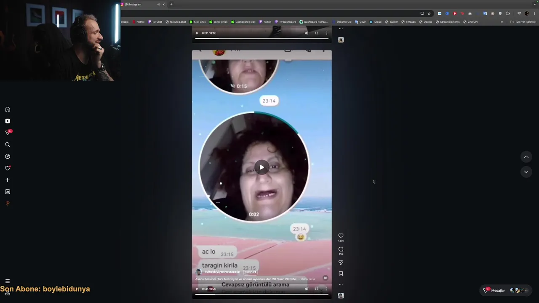Like the reel with 7,403 likes
Screen dimensions: 539x303
[341, 236]
